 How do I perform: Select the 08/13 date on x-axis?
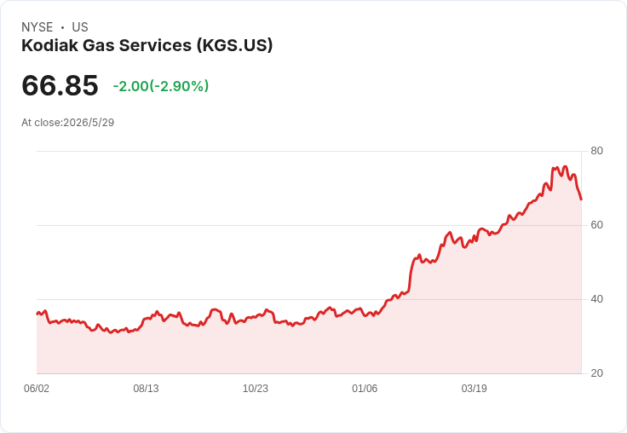(146, 388)
